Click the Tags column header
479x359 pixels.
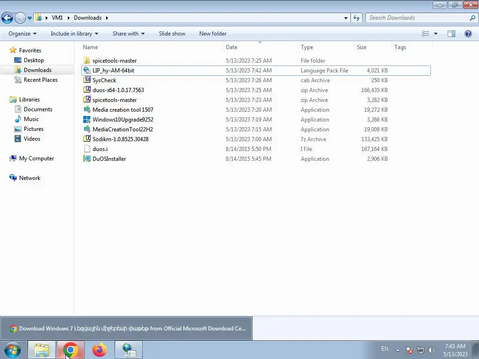pos(400,47)
